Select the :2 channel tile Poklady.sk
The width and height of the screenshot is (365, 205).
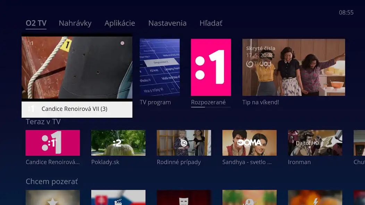[x=118, y=143]
